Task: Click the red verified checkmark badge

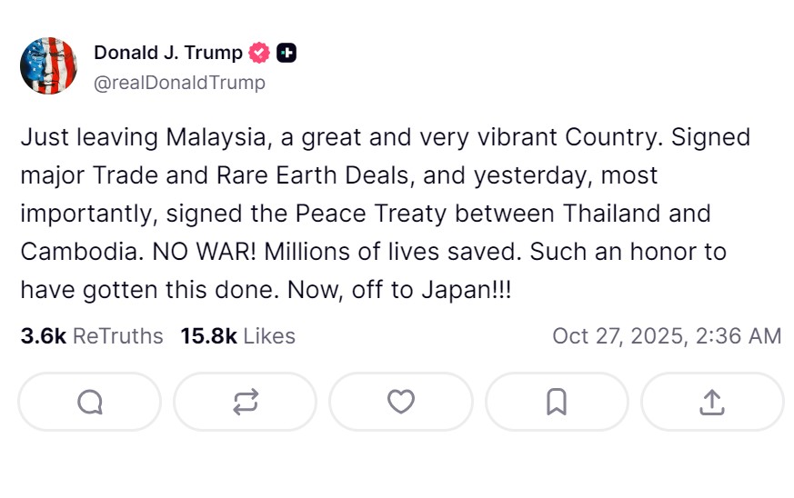Action: (259, 53)
